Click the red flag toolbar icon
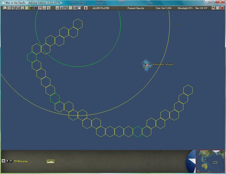Viewport: 226px width, 174px height. pos(40,8)
